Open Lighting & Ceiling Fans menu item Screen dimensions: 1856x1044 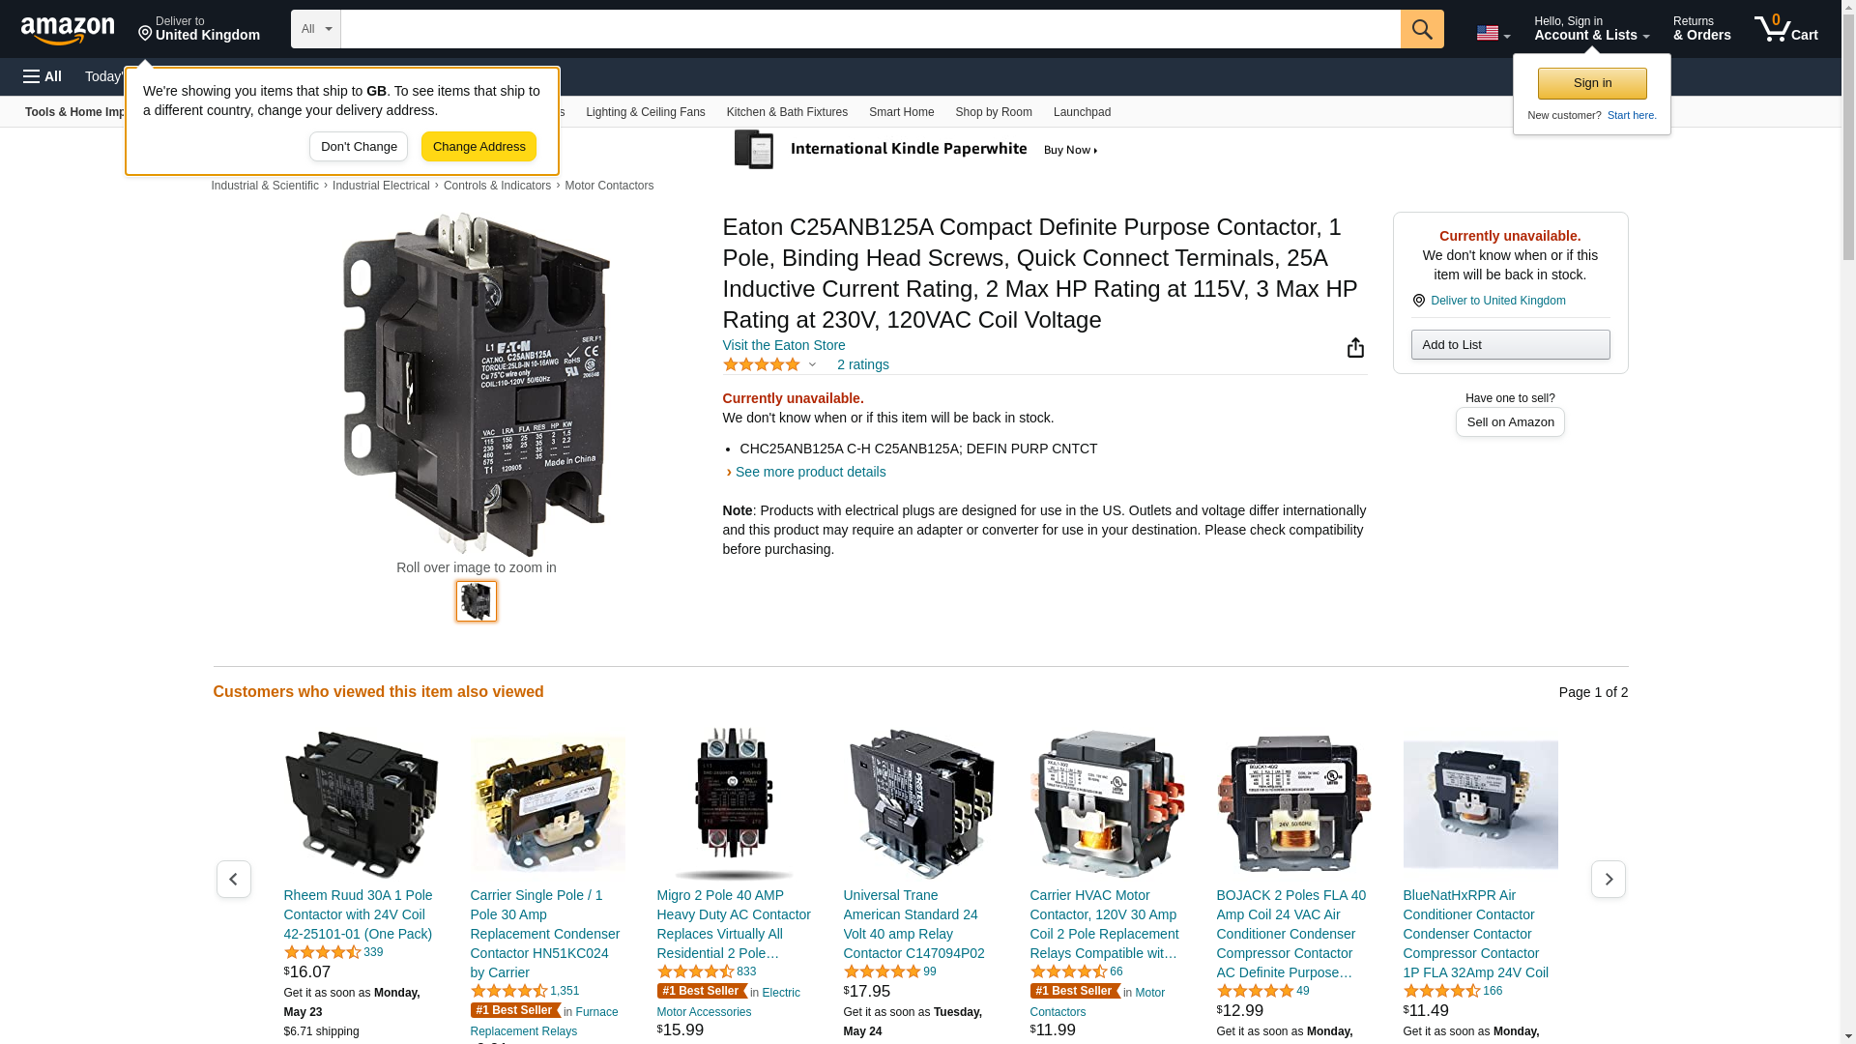tap(645, 112)
